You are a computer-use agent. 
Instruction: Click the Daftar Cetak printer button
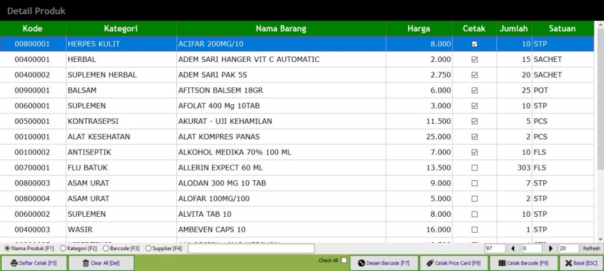[34, 263]
